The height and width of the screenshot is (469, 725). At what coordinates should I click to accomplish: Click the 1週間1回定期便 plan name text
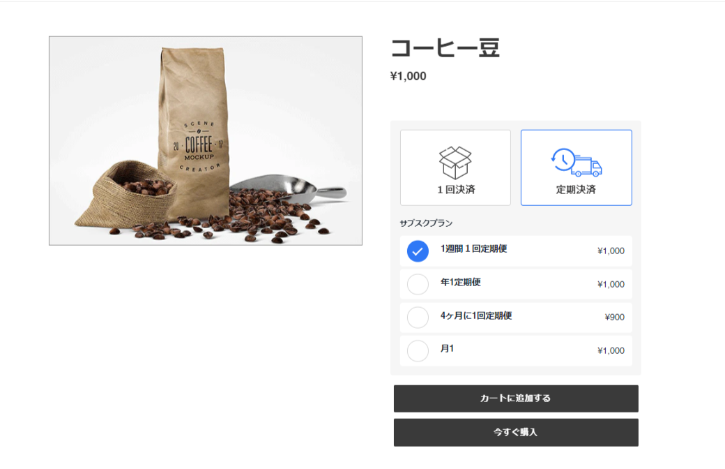pyautogui.click(x=473, y=248)
